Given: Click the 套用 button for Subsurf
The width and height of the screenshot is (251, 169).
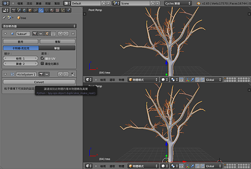Looking at the screenshot, I should click(20, 42).
